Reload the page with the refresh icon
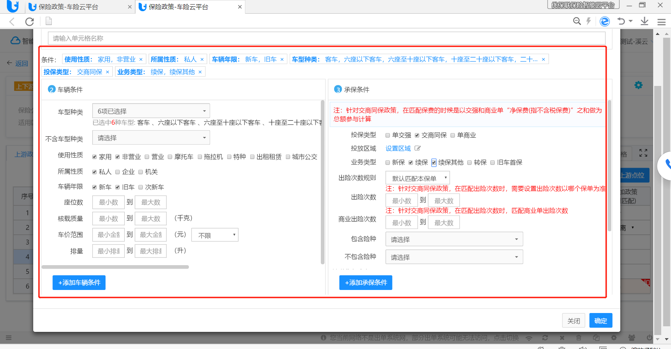This screenshot has width=671, height=349. (x=30, y=22)
